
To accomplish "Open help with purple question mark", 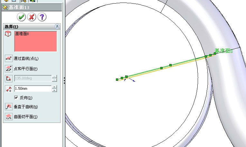I will point(42,17).
